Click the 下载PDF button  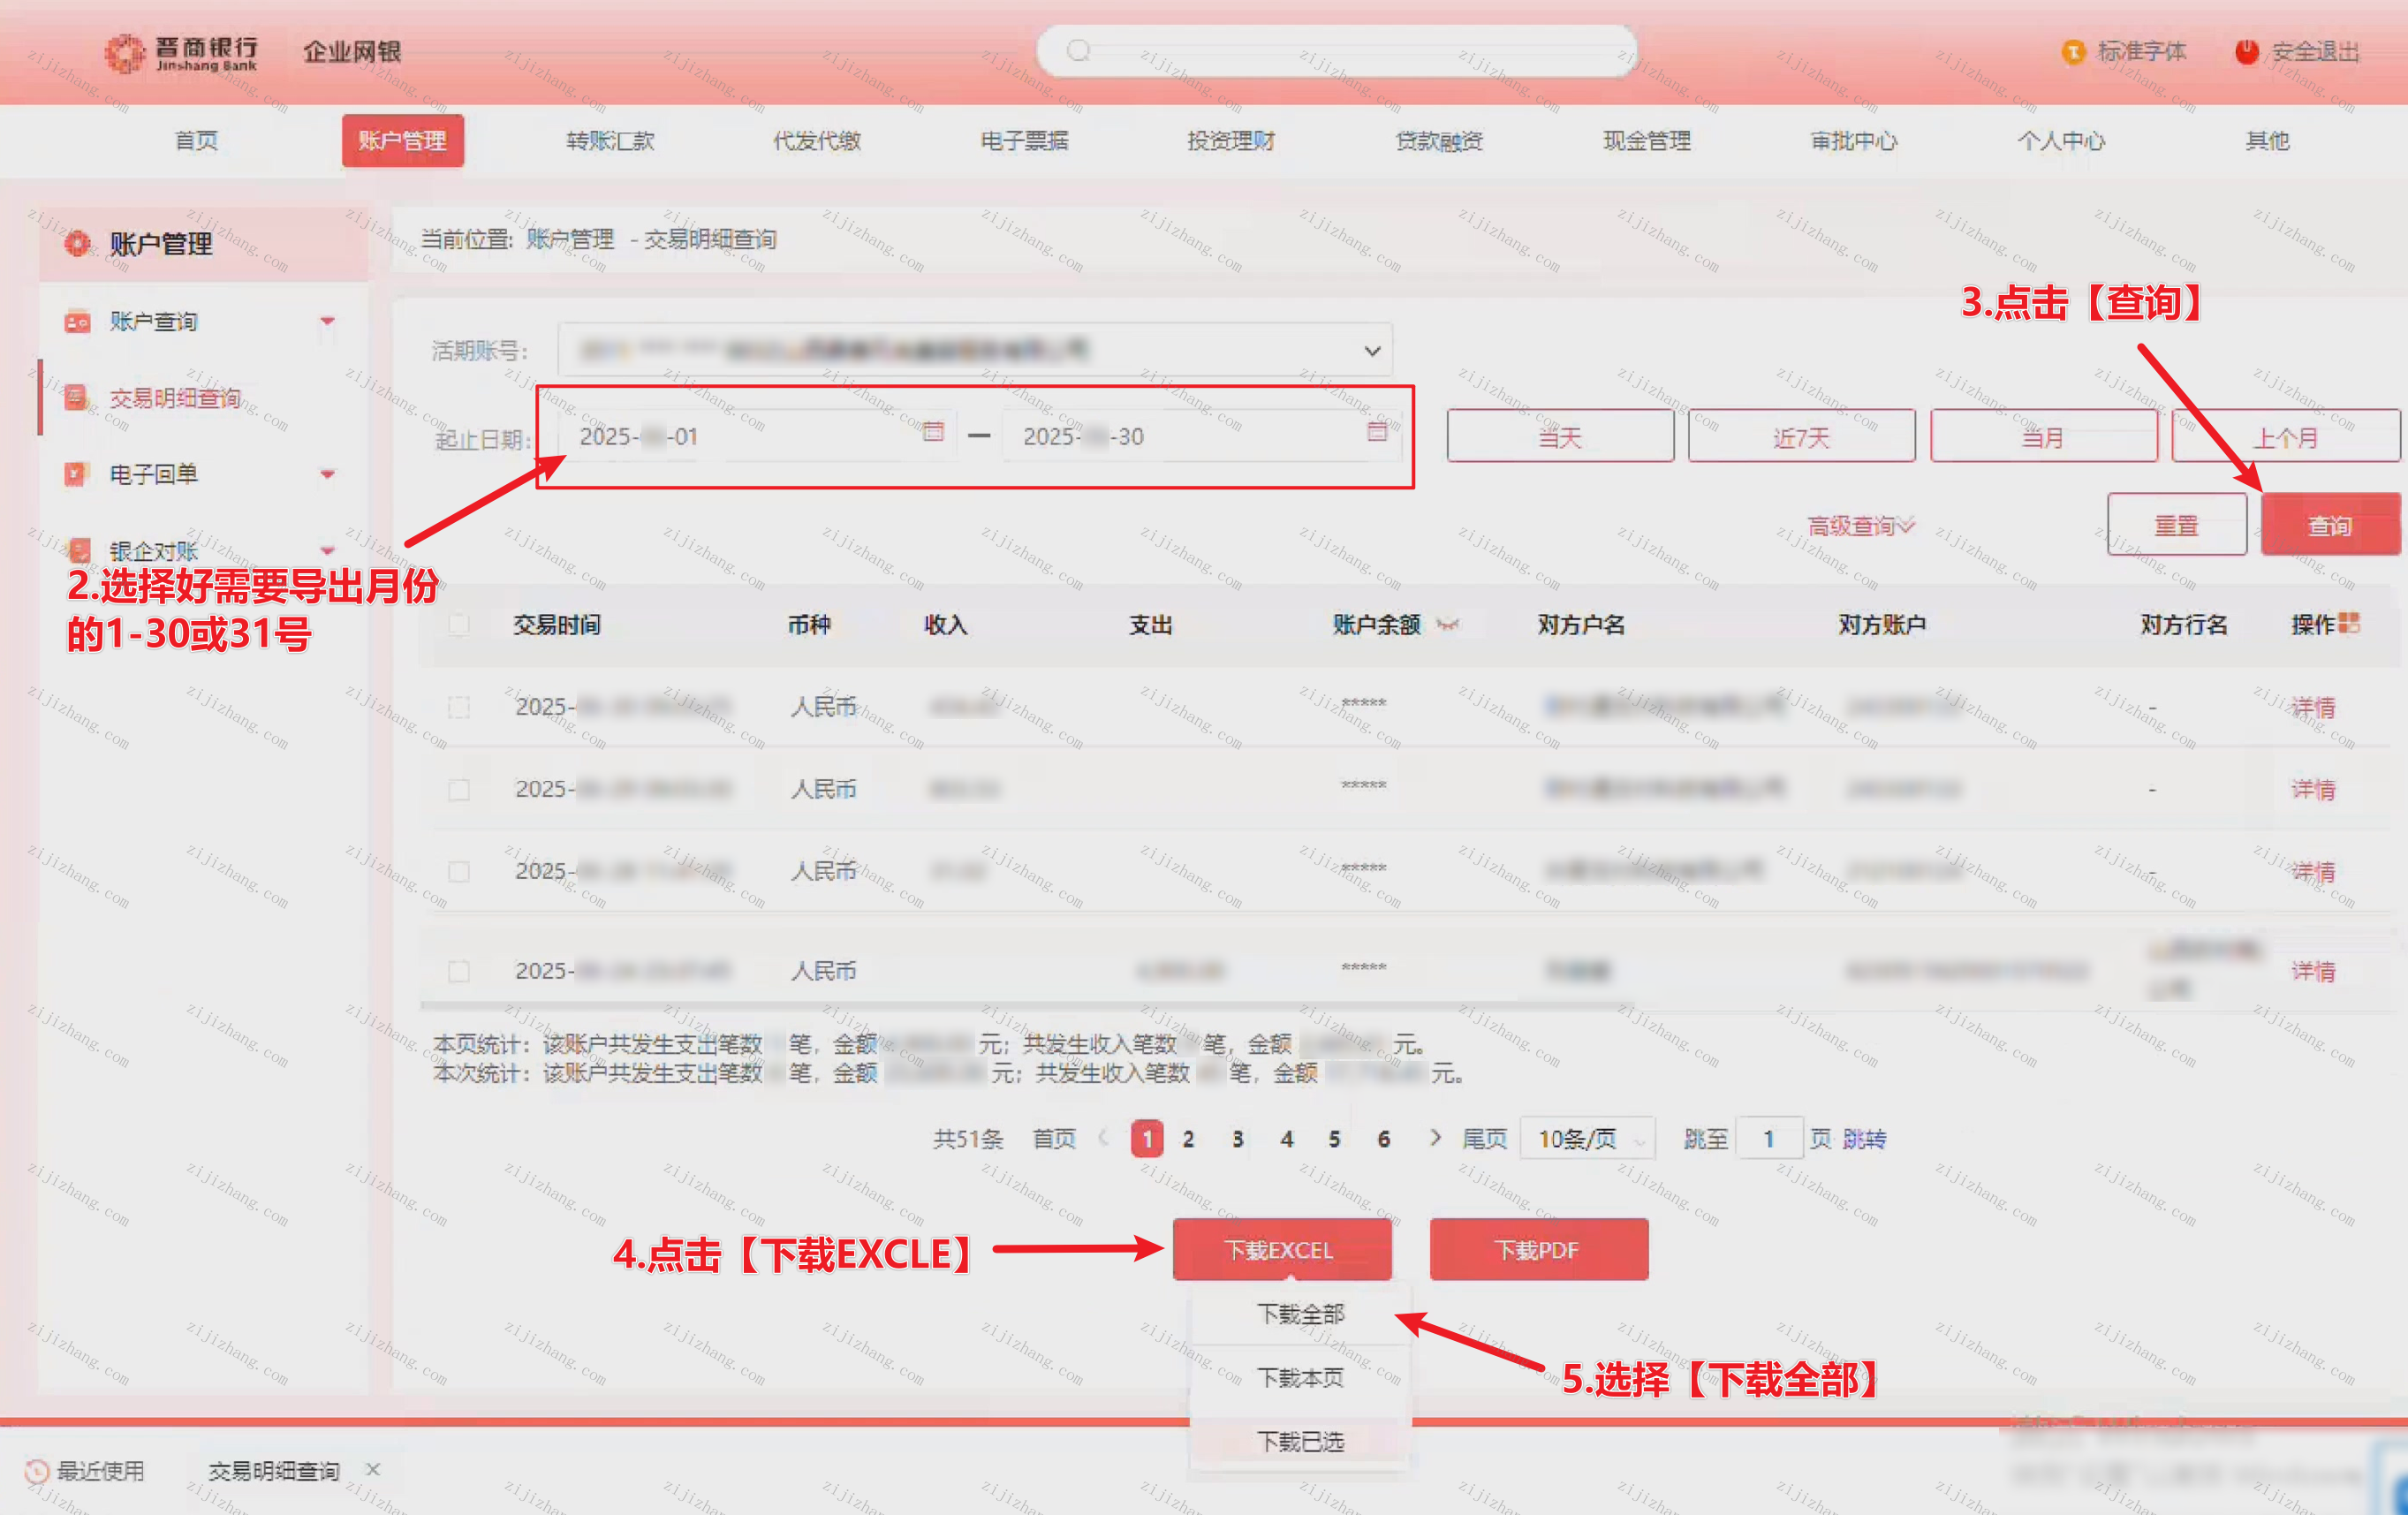click(1538, 1250)
